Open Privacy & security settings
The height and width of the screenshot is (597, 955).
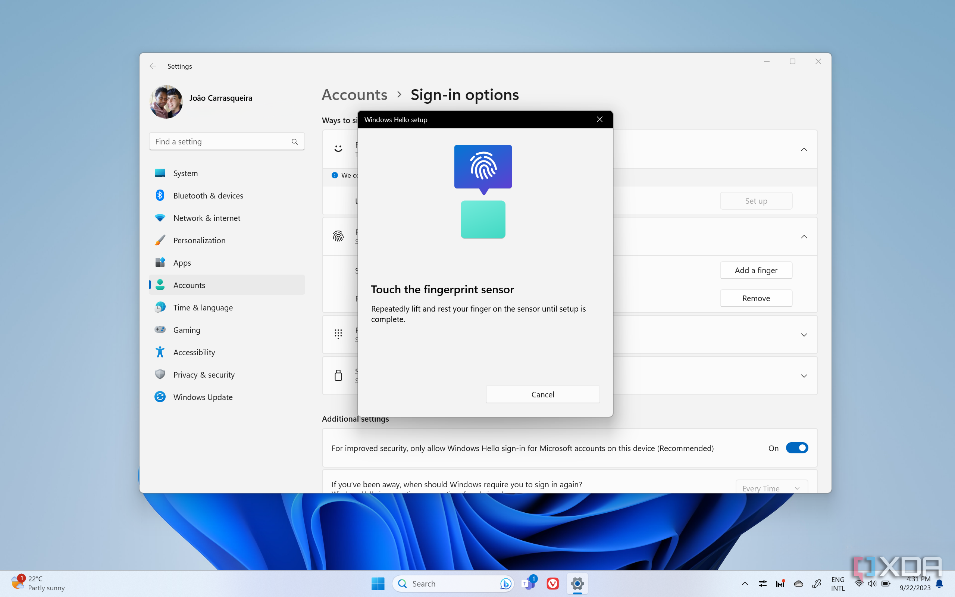(x=204, y=374)
